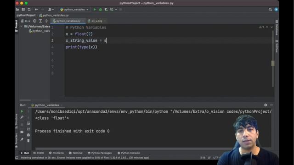This screenshot has height=165, width=294.
Task: Place cursor on x = float(2) line
Action: [x=79, y=34]
